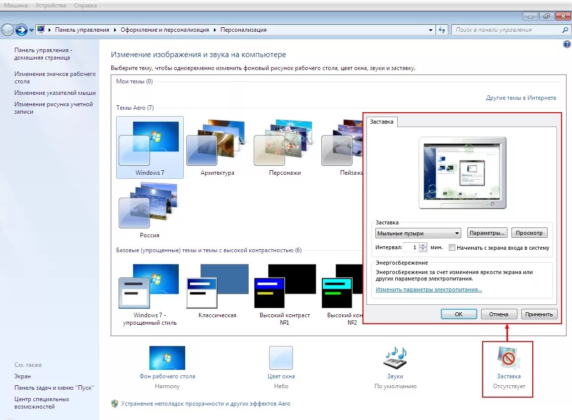
Task: Select the Россия theme
Action: tap(149, 210)
